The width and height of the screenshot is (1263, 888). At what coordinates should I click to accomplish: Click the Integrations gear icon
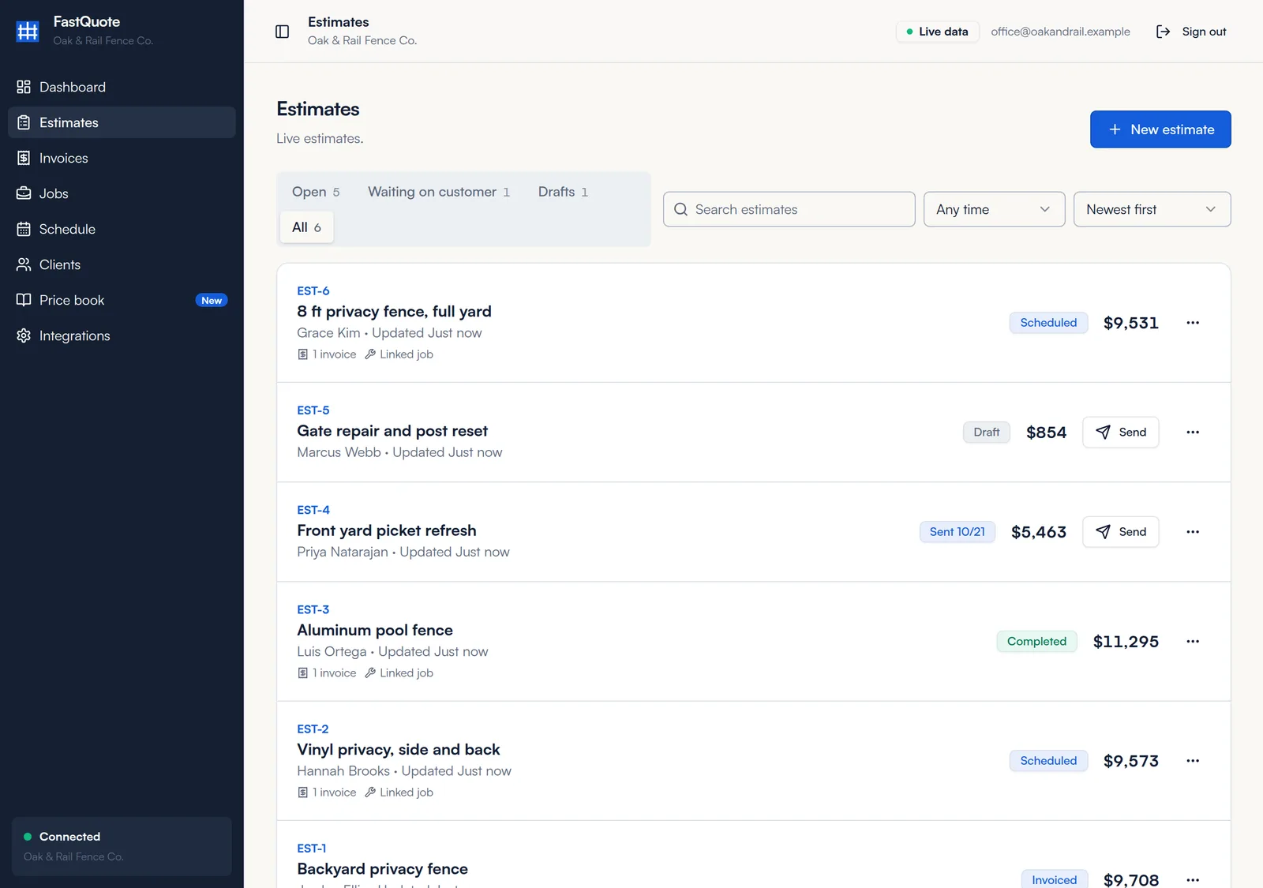click(24, 335)
